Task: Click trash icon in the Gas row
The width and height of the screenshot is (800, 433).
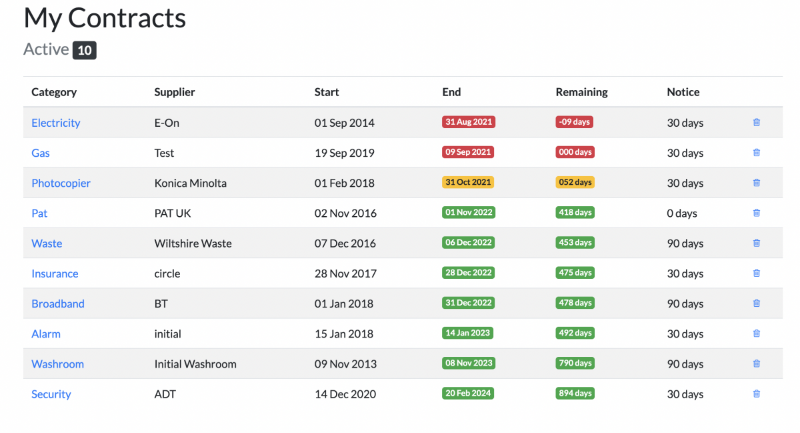Action: click(757, 153)
